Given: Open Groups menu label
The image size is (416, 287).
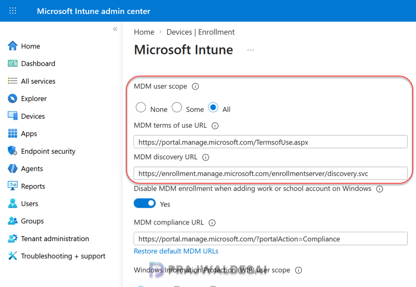Looking at the screenshot, I should click(x=32, y=221).
